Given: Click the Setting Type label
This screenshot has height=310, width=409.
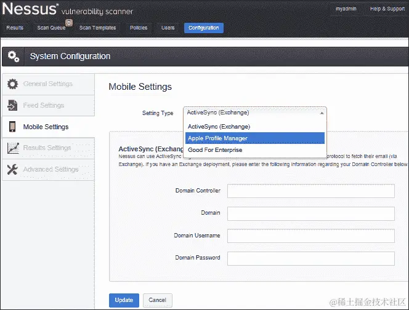Looking at the screenshot, I should tap(158, 113).
